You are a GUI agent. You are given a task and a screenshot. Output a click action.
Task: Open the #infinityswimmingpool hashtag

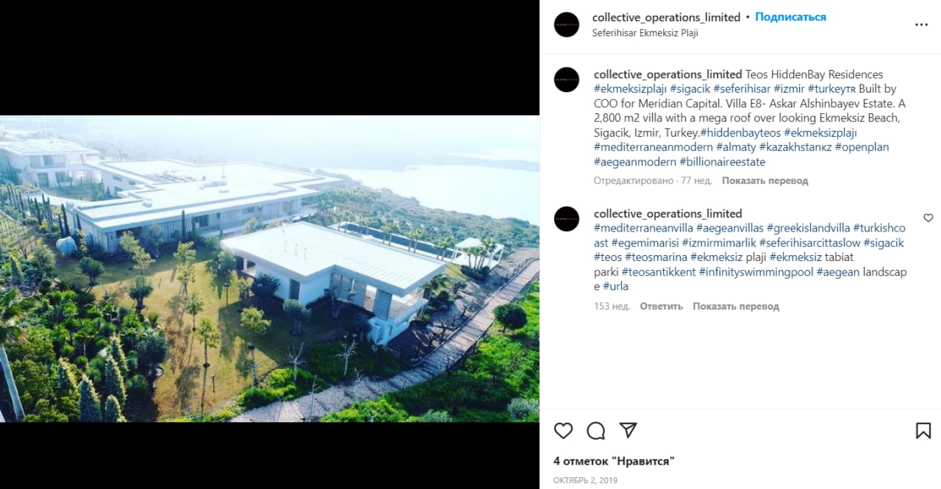click(756, 272)
